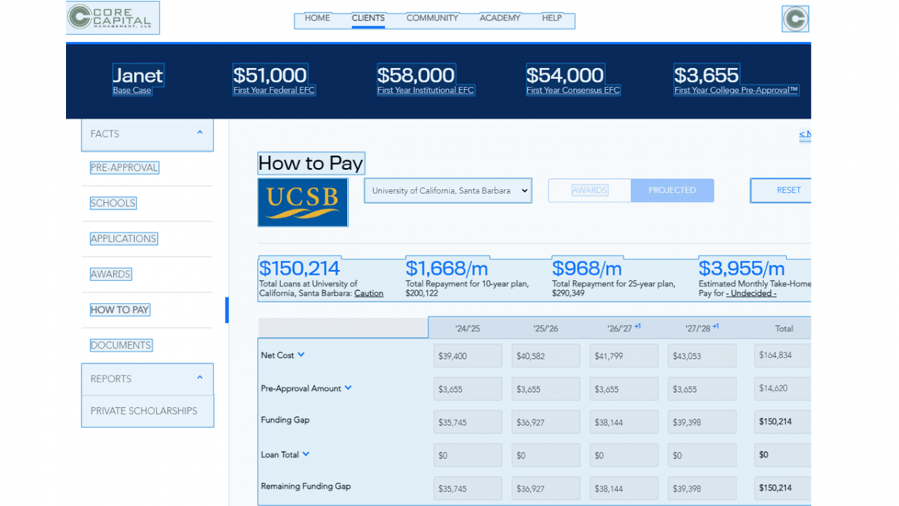This screenshot has width=899, height=506.
Task: Open Private Scholarships in the sidebar
Action: click(x=144, y=411)
